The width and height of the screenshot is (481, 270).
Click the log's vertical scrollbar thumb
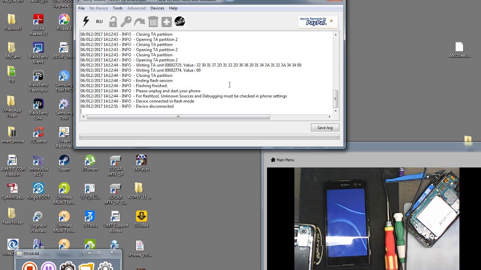336,99
